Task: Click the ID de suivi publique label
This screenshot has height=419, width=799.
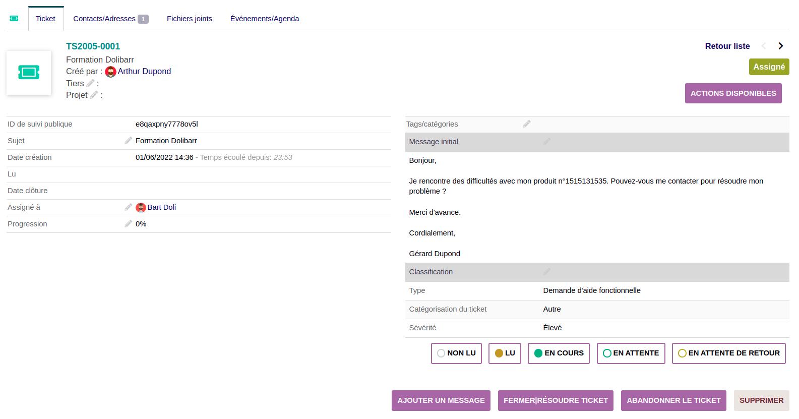Action: pos(40,124)
